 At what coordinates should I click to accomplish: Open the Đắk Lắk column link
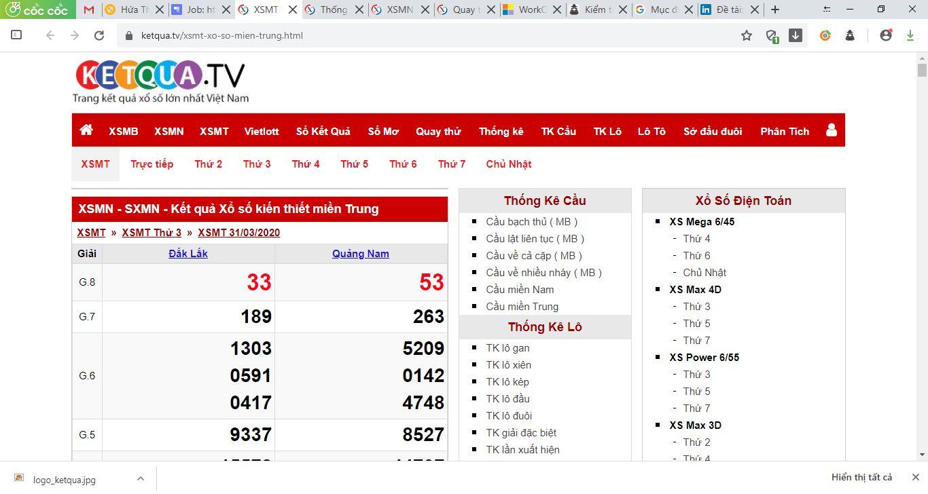click(188, 253)
